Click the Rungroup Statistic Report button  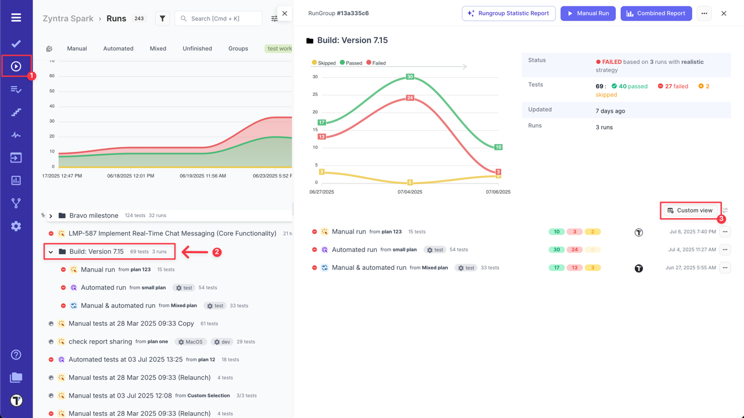(x=508, y=13)
